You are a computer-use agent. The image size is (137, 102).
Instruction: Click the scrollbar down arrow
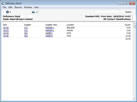[134, 99]
